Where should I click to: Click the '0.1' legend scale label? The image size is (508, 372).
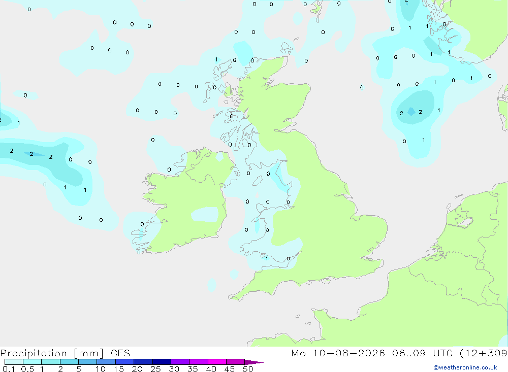[9, 369]
